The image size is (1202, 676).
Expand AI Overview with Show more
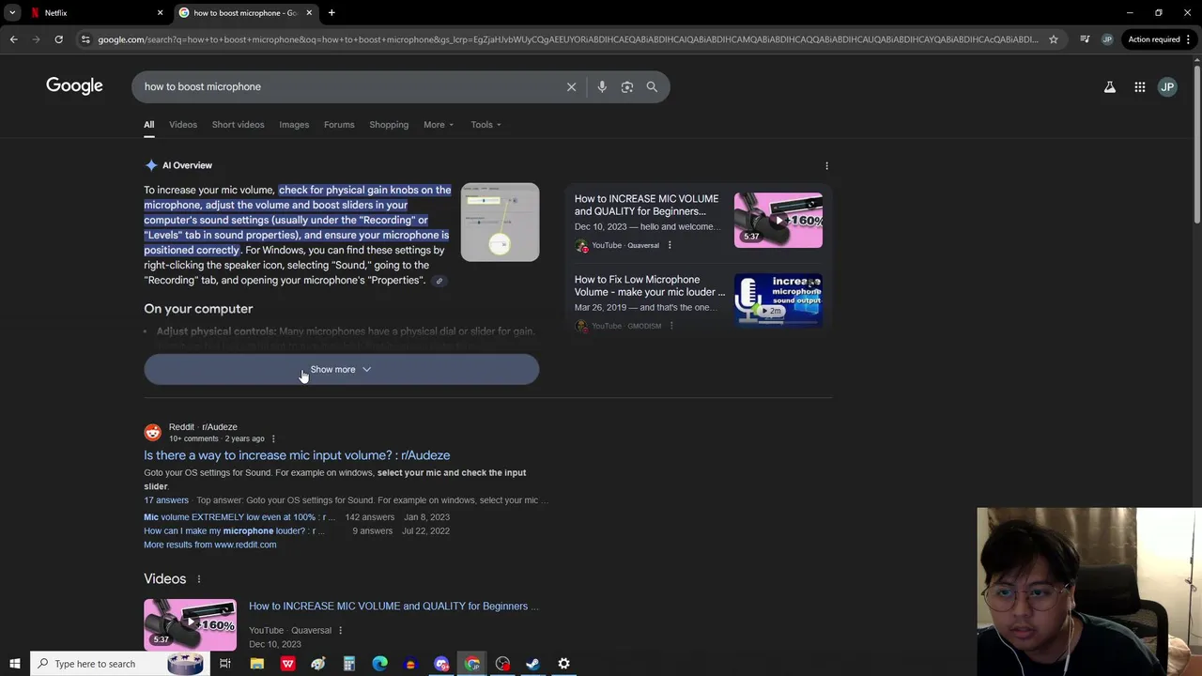pyautogui.click(x=341, y=370)
